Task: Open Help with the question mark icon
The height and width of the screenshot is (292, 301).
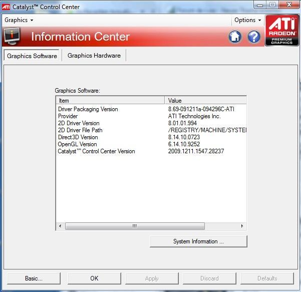Action: pyautogui.click(x=254, y=37)
